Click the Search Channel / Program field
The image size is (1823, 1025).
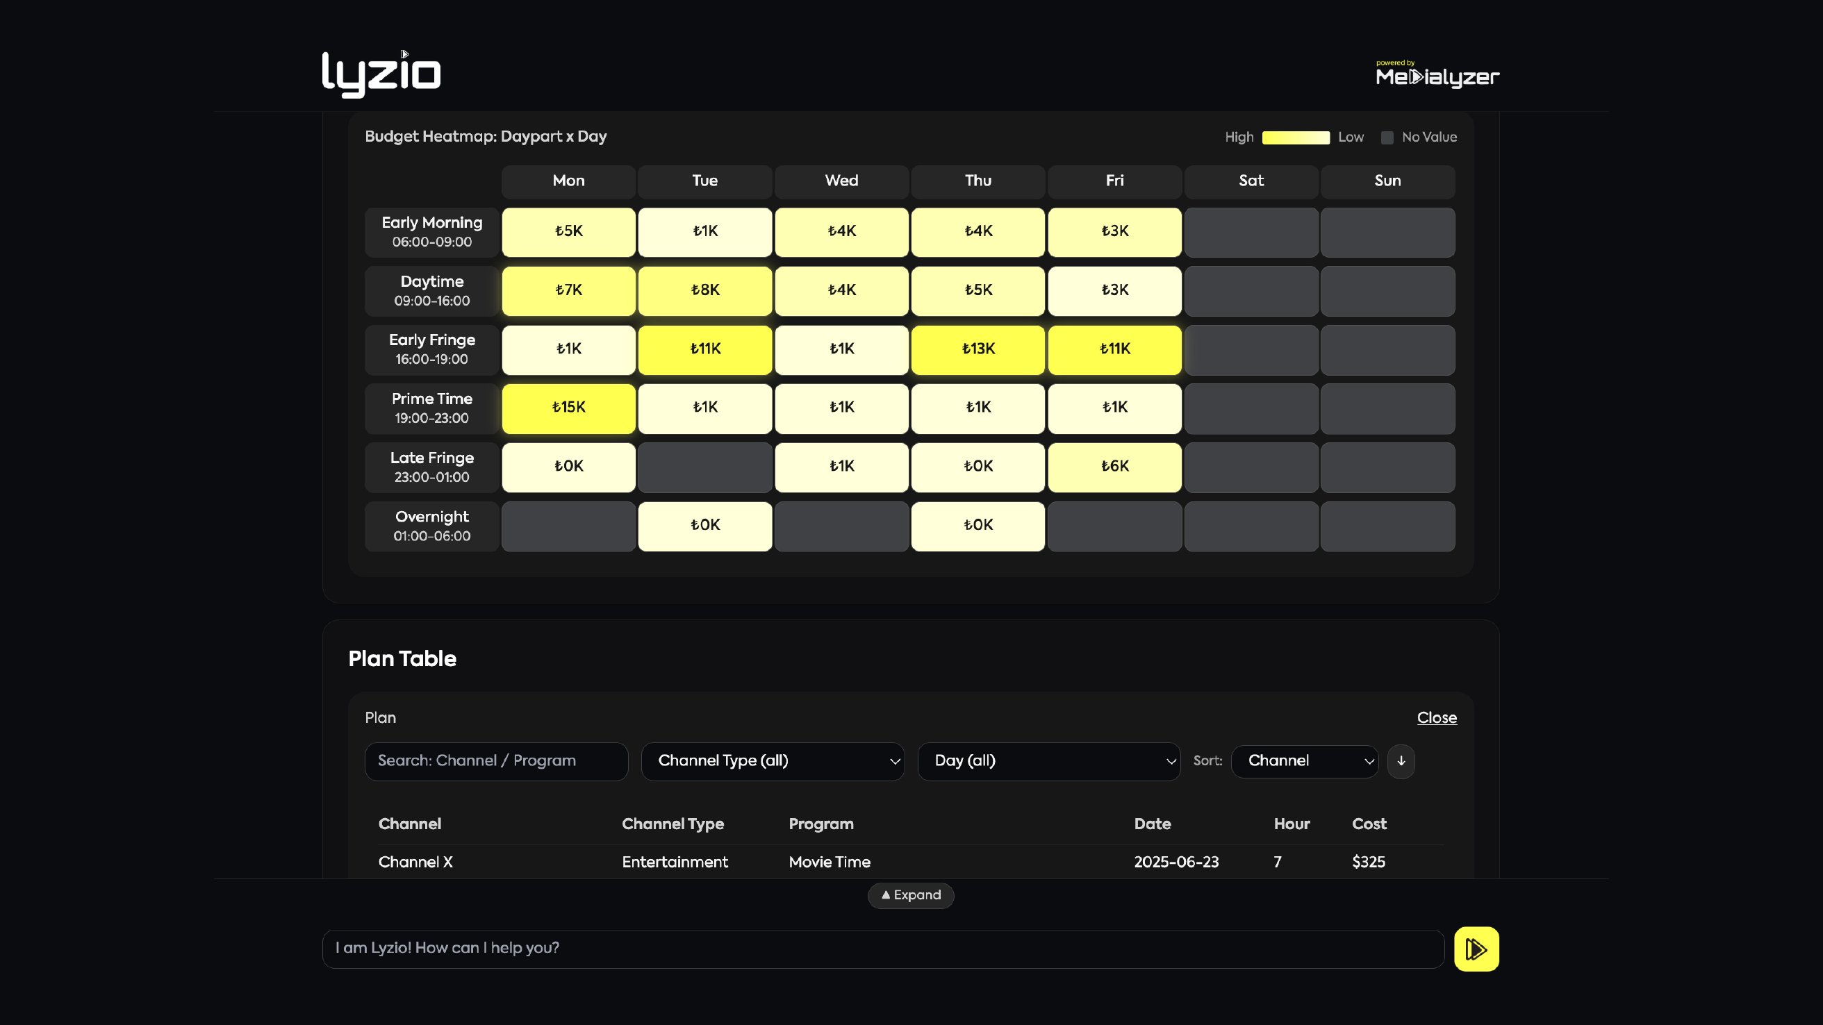[496, 761]
